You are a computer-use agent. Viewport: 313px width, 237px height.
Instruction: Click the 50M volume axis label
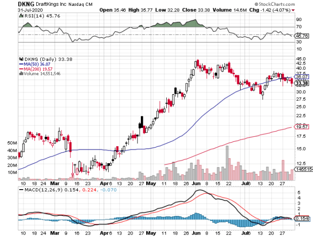12,143
